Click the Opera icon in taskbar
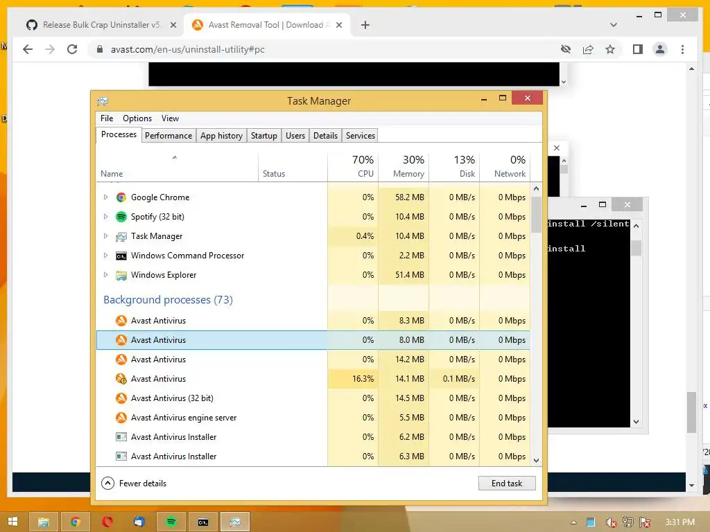The width and height of the screenshot is (710, 532). [107, 522]
